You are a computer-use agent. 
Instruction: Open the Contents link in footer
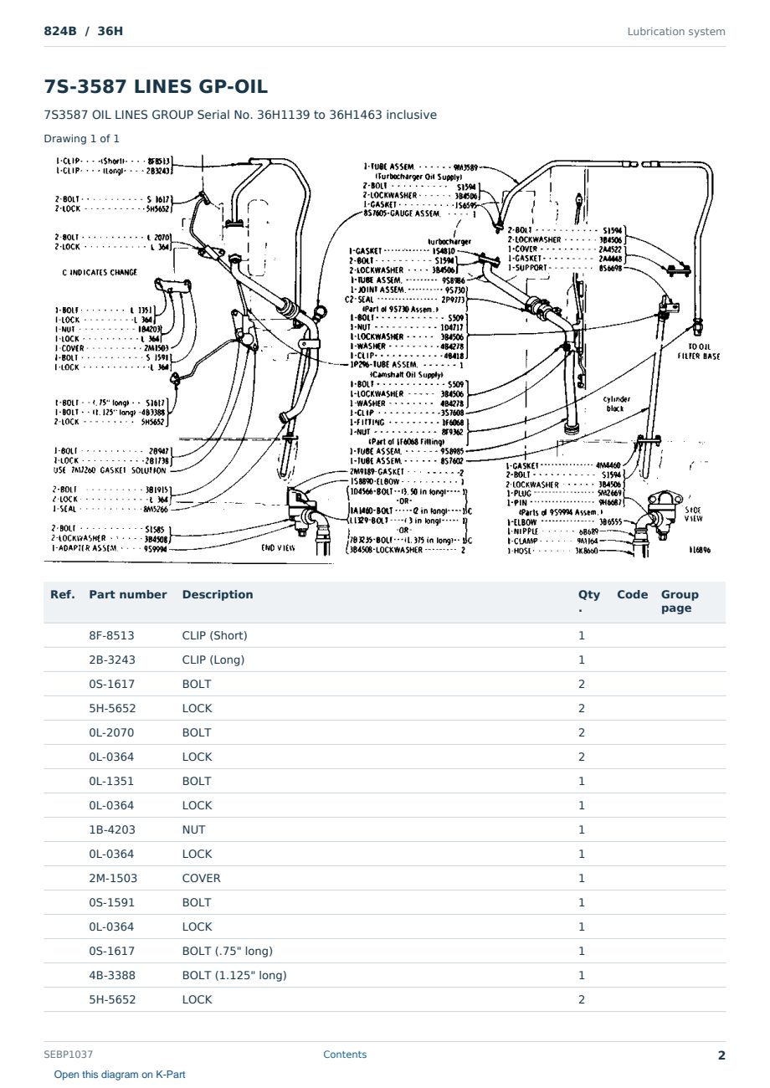coord(345,1055)
